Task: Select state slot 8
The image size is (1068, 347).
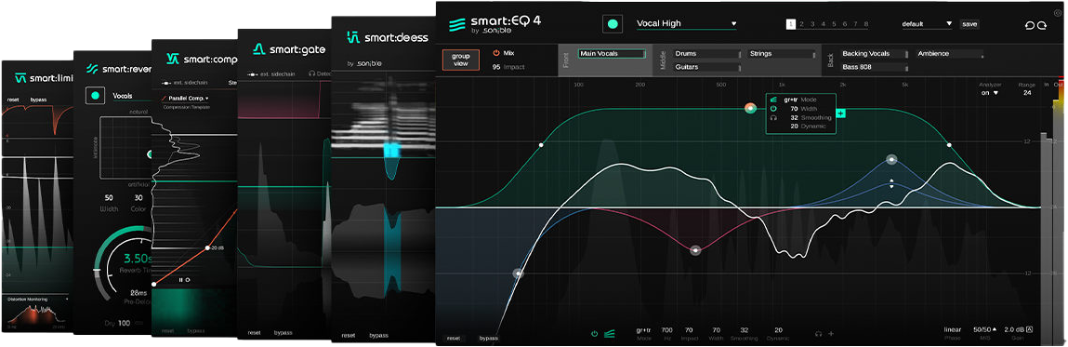Action: [865, 24]
